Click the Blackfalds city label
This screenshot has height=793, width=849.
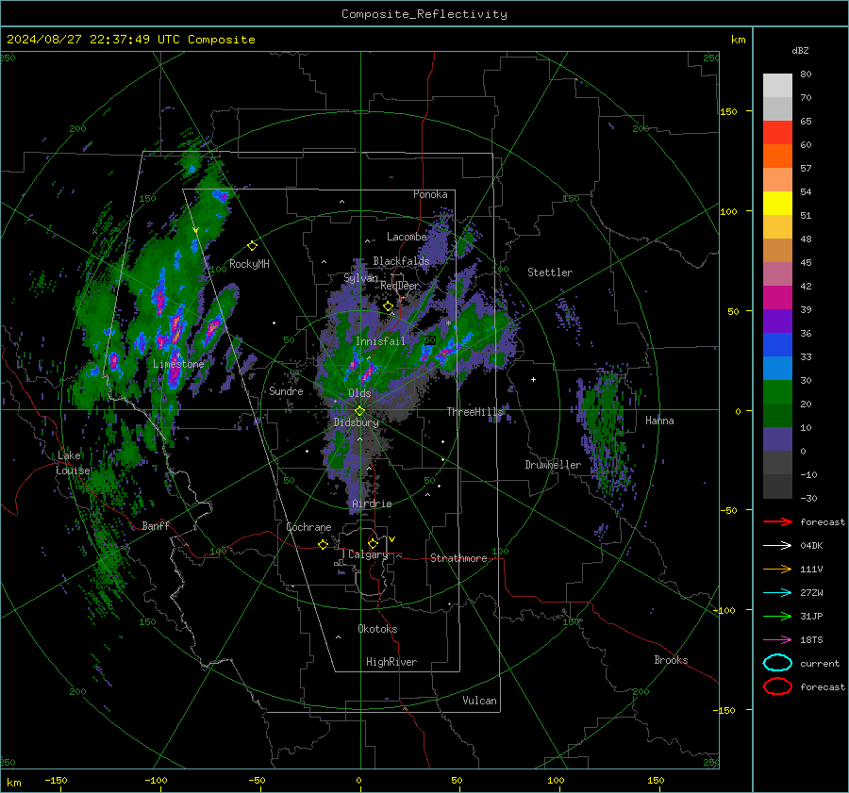click(401, 261)
